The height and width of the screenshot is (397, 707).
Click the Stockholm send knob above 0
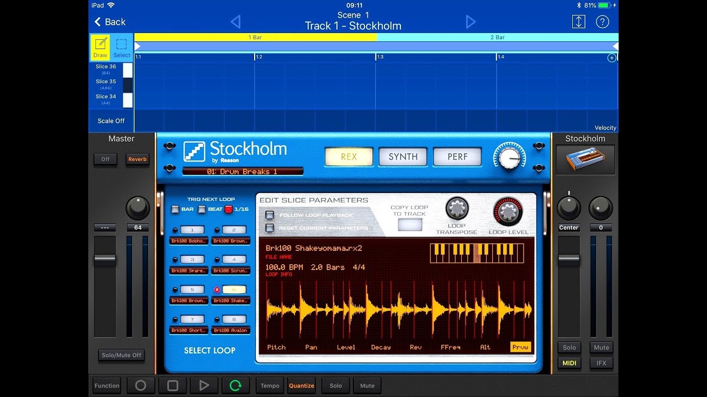pyautogui.click(x=601, y=208)
